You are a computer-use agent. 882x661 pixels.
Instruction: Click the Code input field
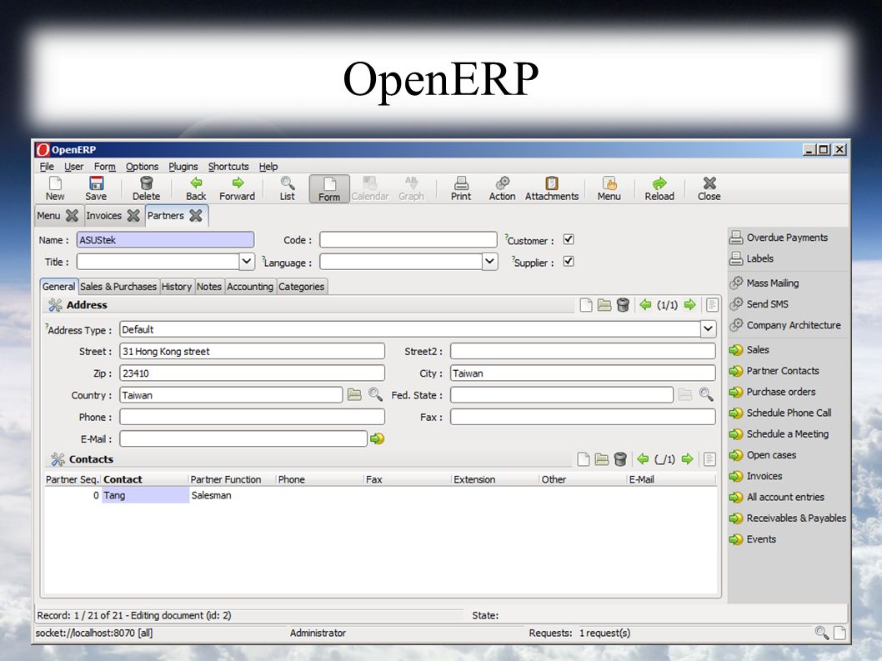408,240
